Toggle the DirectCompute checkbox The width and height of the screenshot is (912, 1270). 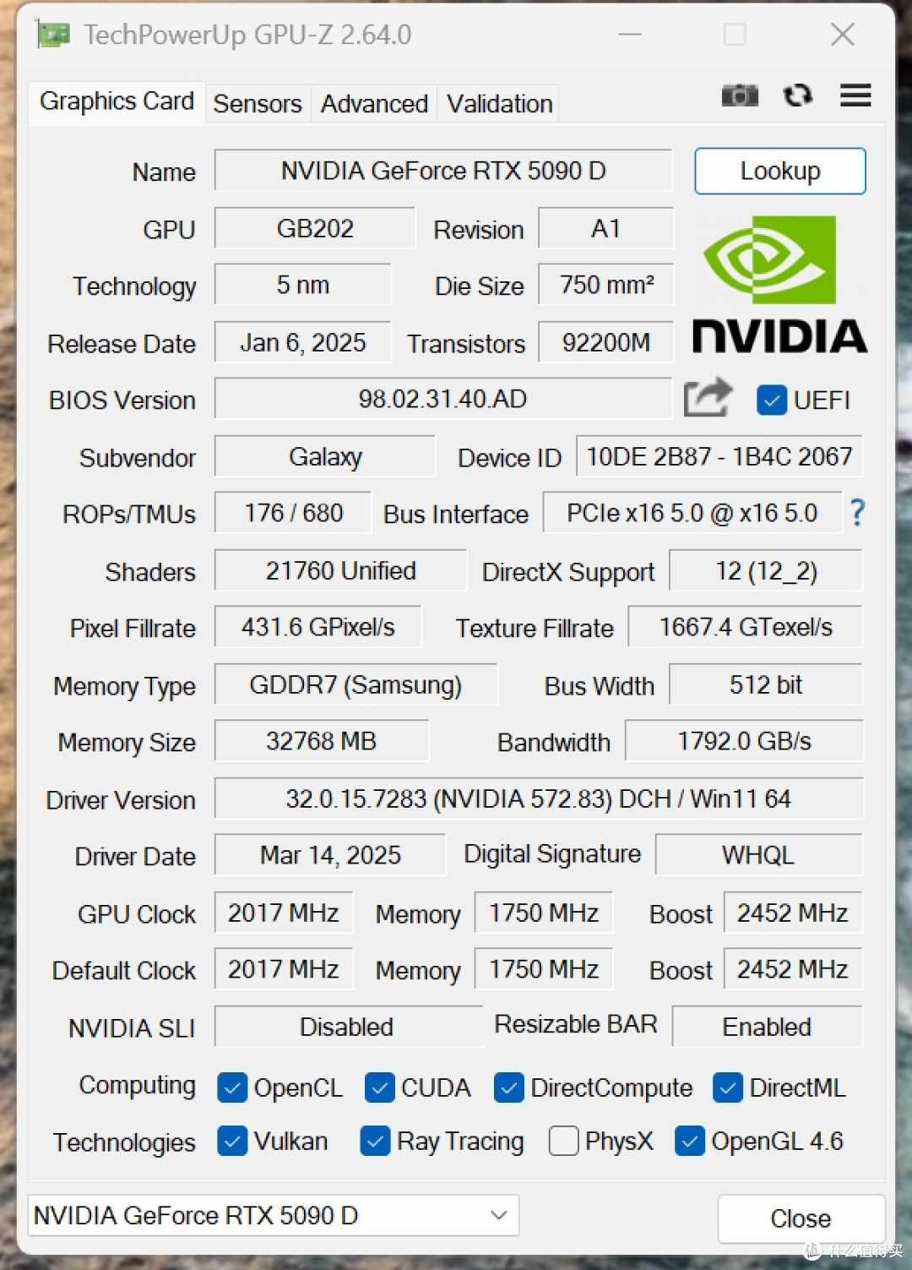pyautogui.click(x=509, y=1087)
